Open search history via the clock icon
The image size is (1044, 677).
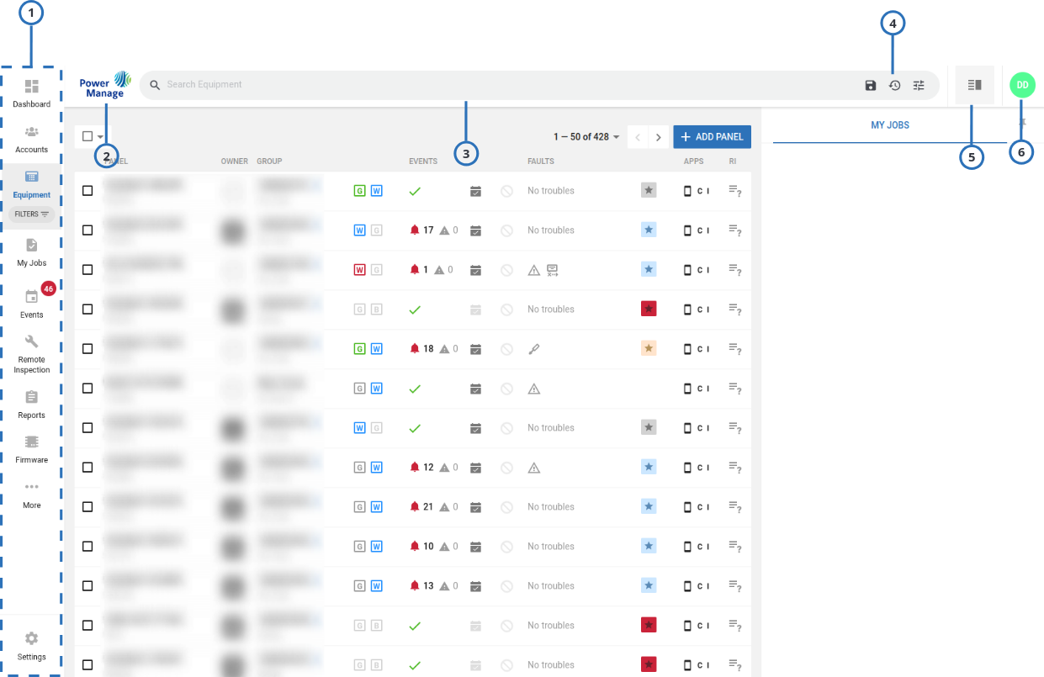click(x=894, y=85)
